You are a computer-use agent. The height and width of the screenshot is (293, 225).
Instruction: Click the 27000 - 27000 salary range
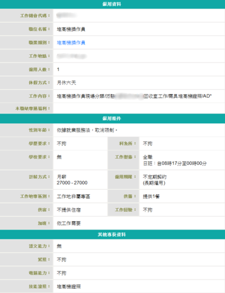coord(72,183)
